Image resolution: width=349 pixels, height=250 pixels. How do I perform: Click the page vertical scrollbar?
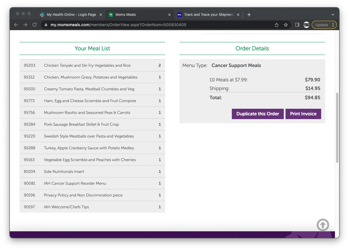tap(337, 128)
